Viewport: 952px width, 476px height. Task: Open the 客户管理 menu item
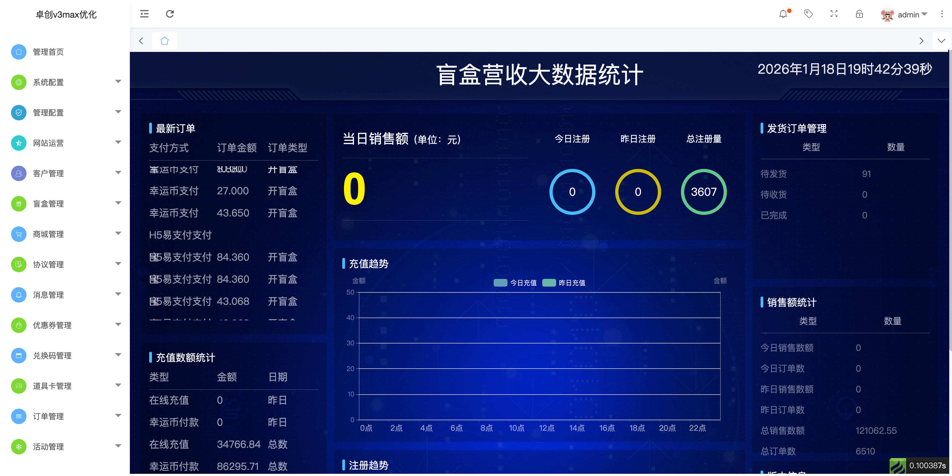(48, 173)
